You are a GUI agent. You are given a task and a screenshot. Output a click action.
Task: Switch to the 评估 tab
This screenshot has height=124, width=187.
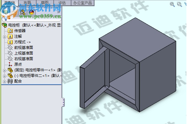pos(62,3)
